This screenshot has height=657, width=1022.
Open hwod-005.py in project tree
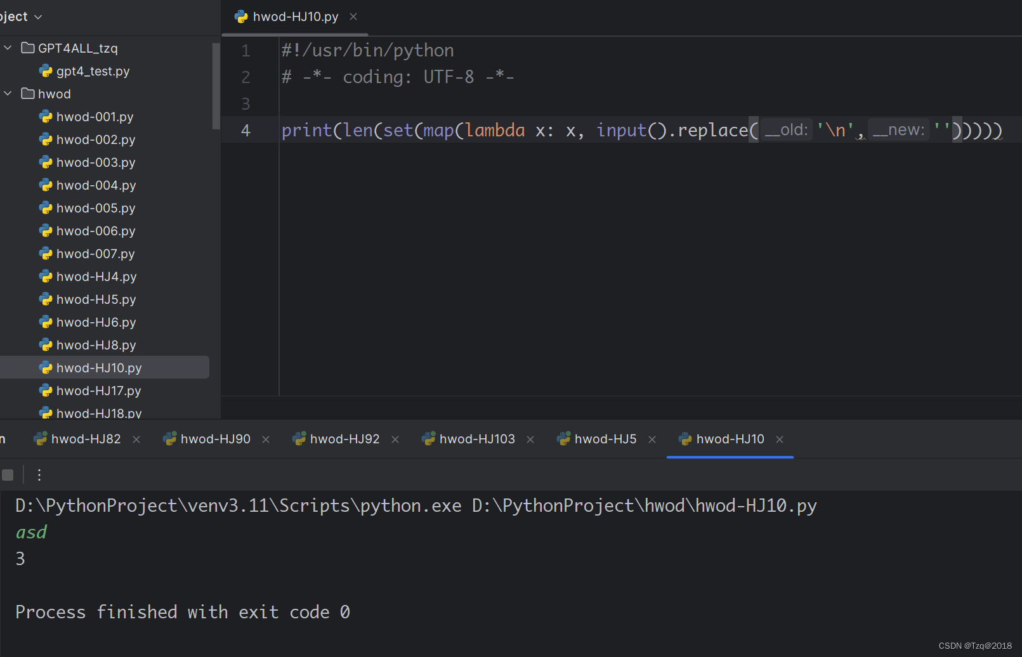tap(96, 208)
